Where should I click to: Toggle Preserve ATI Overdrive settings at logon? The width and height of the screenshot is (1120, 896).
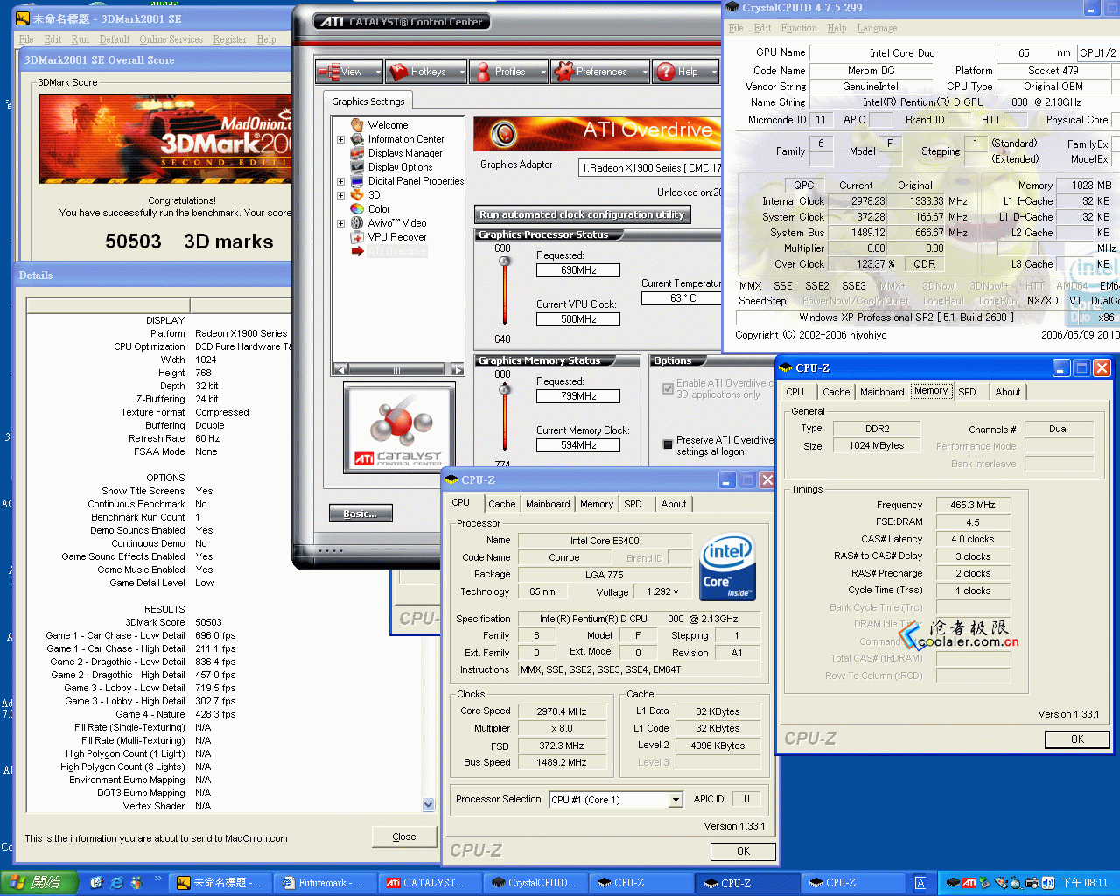pos(668,445)
